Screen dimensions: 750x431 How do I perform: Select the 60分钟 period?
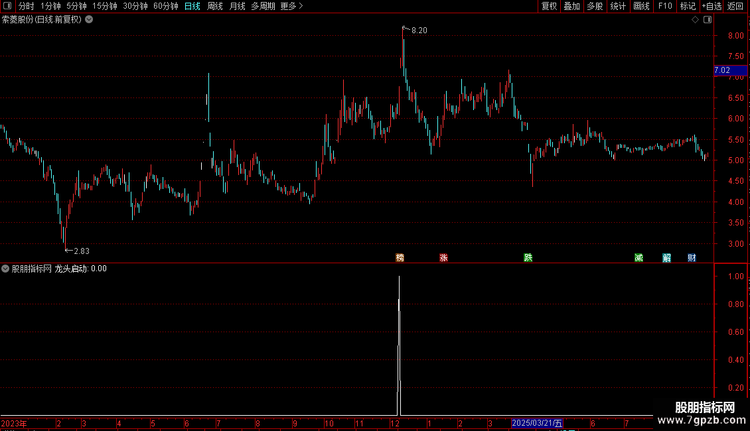click(165, 6)
